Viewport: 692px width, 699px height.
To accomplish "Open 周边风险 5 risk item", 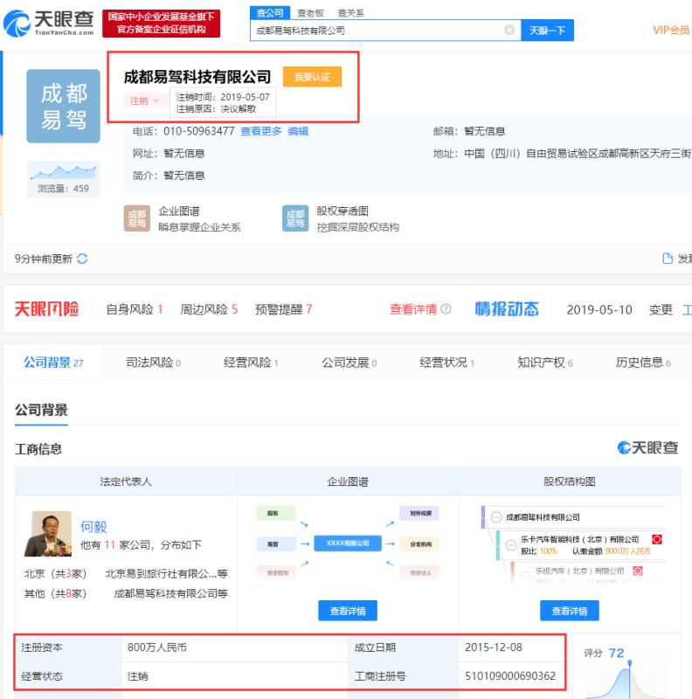I will click(x=209, y=309).
